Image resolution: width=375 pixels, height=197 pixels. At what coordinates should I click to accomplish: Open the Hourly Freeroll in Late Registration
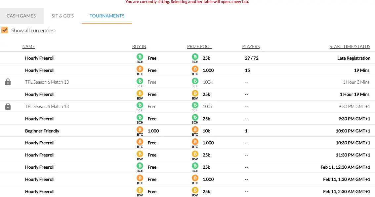pos(187,58)
